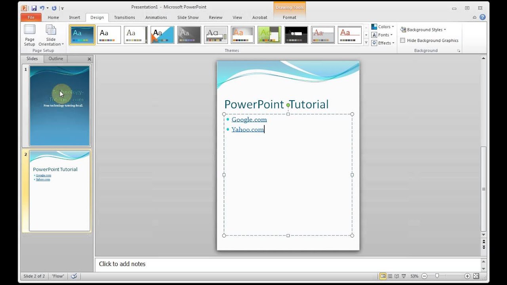
Task: Apply the last theme with red Aa
Action: 350,35
